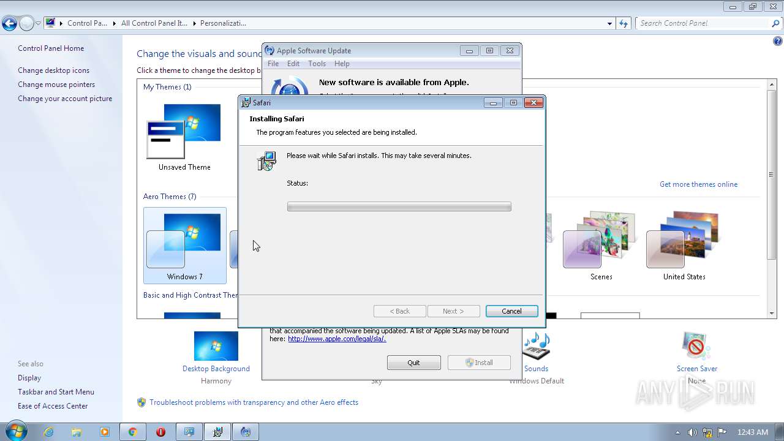
Task: Select the Scenes theme
Action: pyautogui.click(x=601, y=246)
